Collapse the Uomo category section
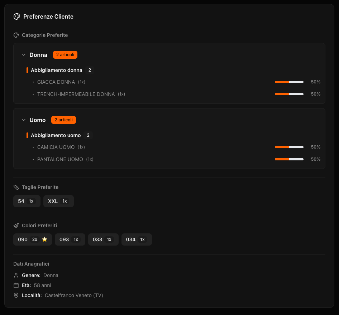Screen dimensions: 339x315 click(x=23, y=120)
